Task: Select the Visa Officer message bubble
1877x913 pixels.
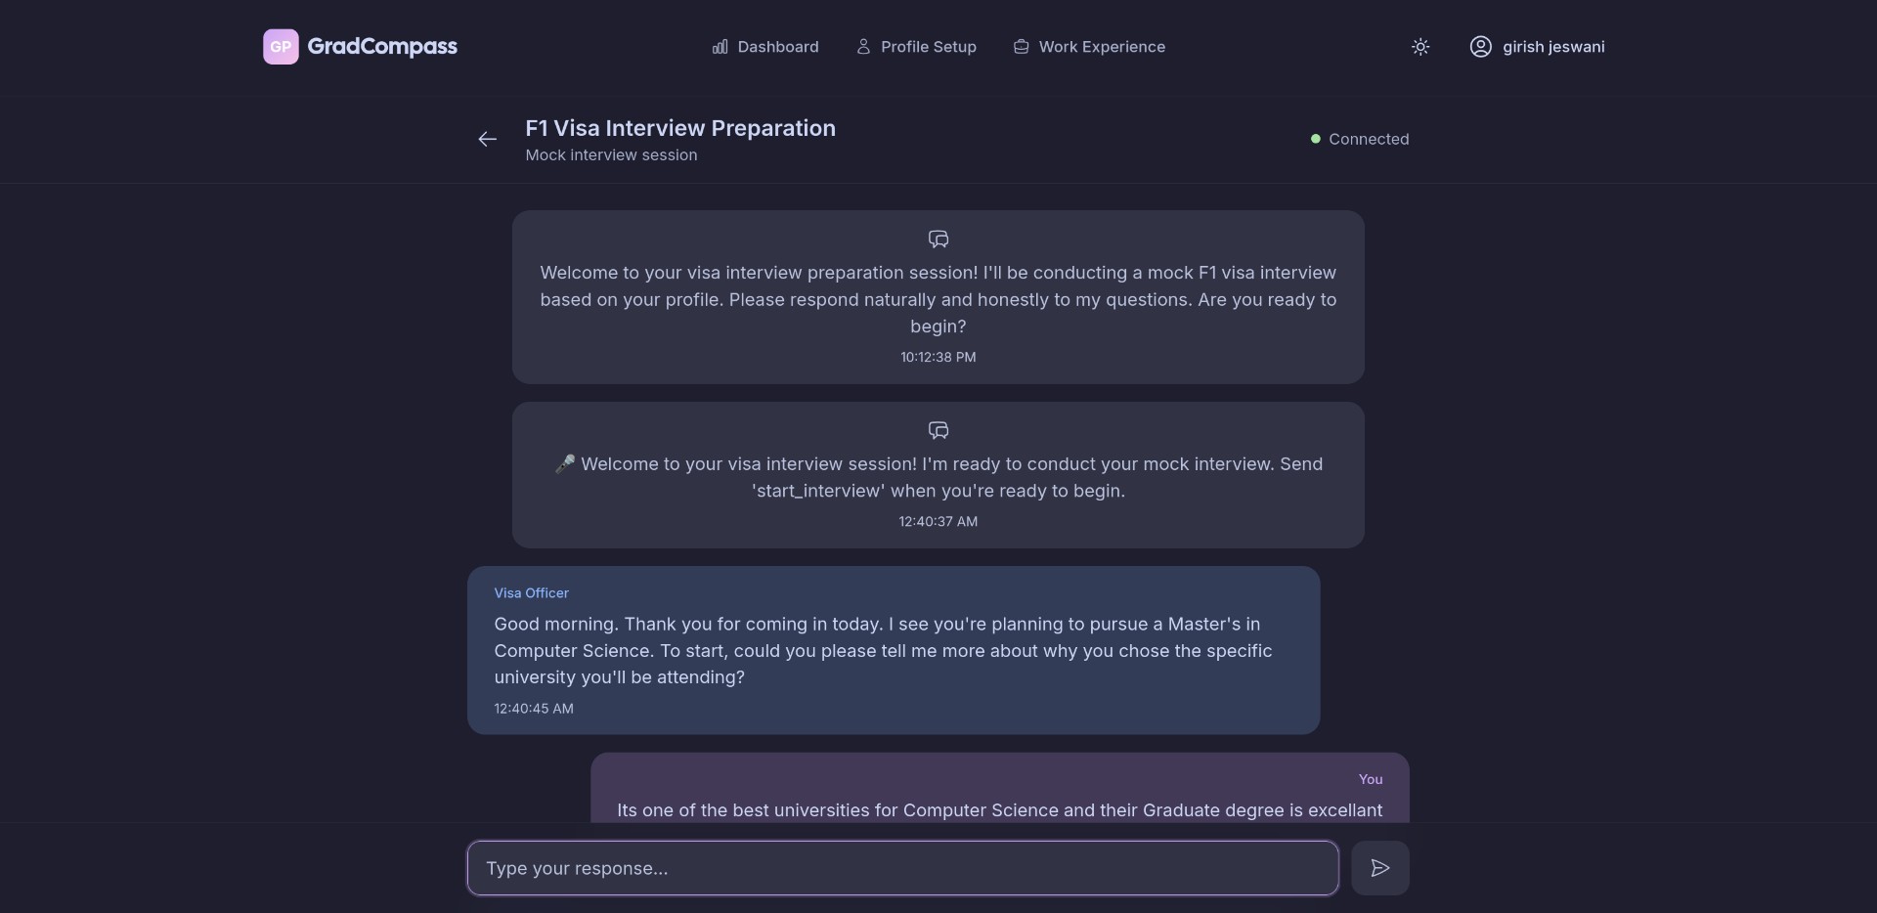Action: click(x=894, y=650)
